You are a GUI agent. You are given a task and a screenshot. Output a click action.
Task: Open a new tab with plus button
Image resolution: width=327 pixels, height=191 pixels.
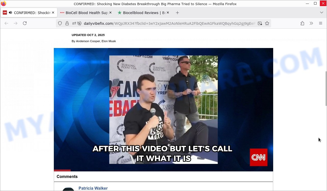(x=177, y=13)
